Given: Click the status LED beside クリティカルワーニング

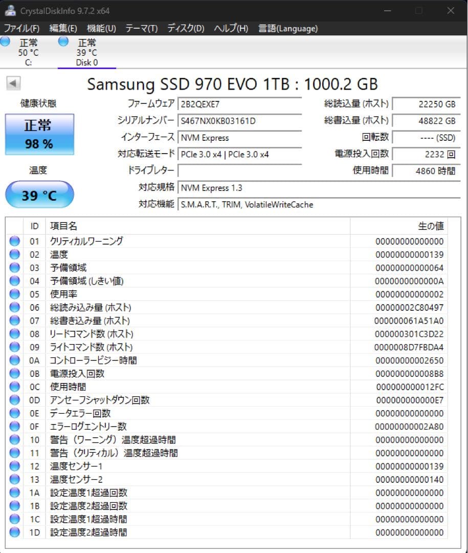Looking at the screenshot, I should click(14, 241).
